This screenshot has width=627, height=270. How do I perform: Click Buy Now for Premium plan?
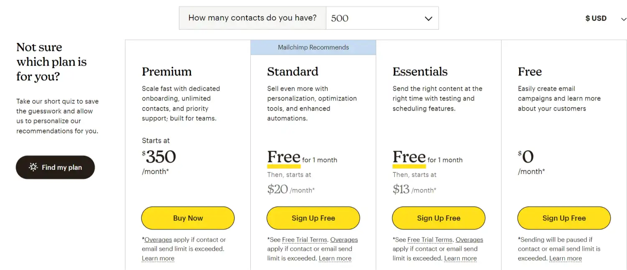188,218
